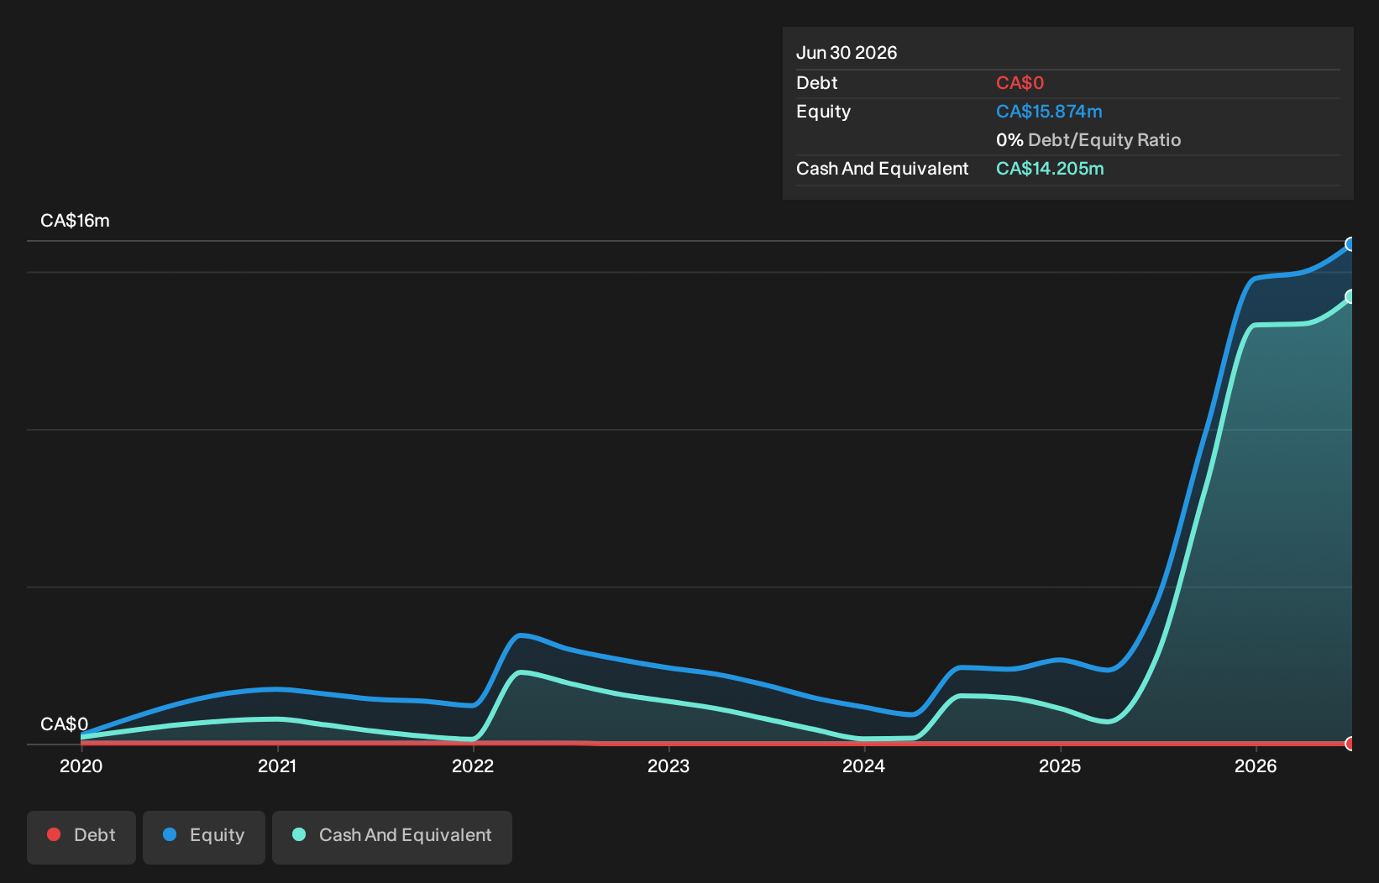This screenshot has width=1379, height=883.
Task: Click the 2025 x-axis label
Action: click(x=1060, y=765)
